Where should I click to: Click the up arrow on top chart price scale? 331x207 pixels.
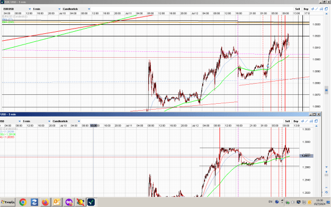tap(326, 14)
